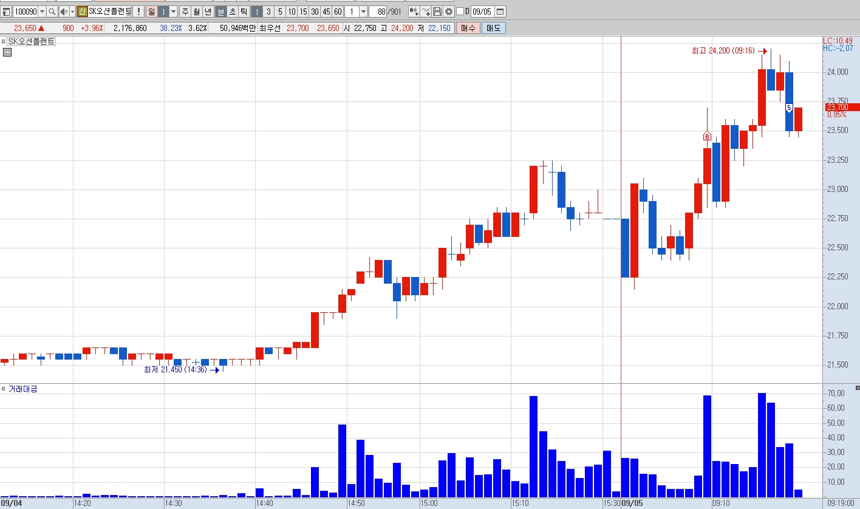Switch chart to minute (분) period

click(x=221, y=12)
